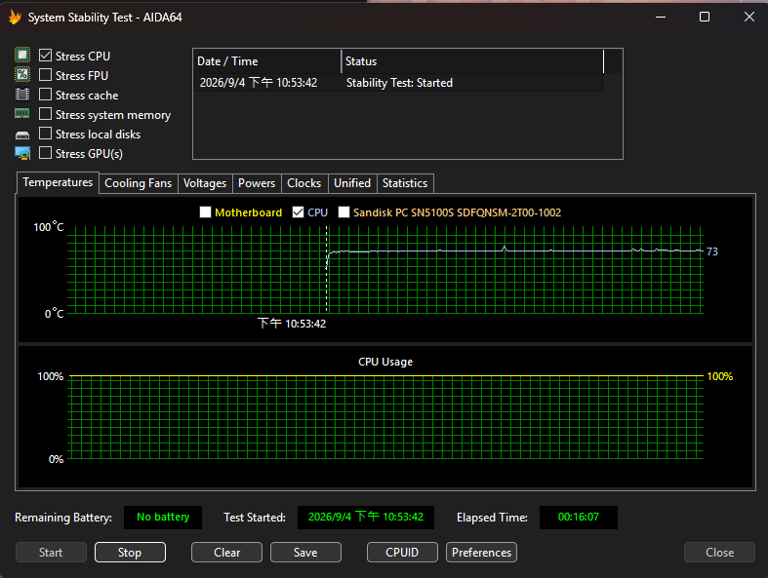Click the Clear button
This screenshot has height=578, width=768.
tap(226, 552)
